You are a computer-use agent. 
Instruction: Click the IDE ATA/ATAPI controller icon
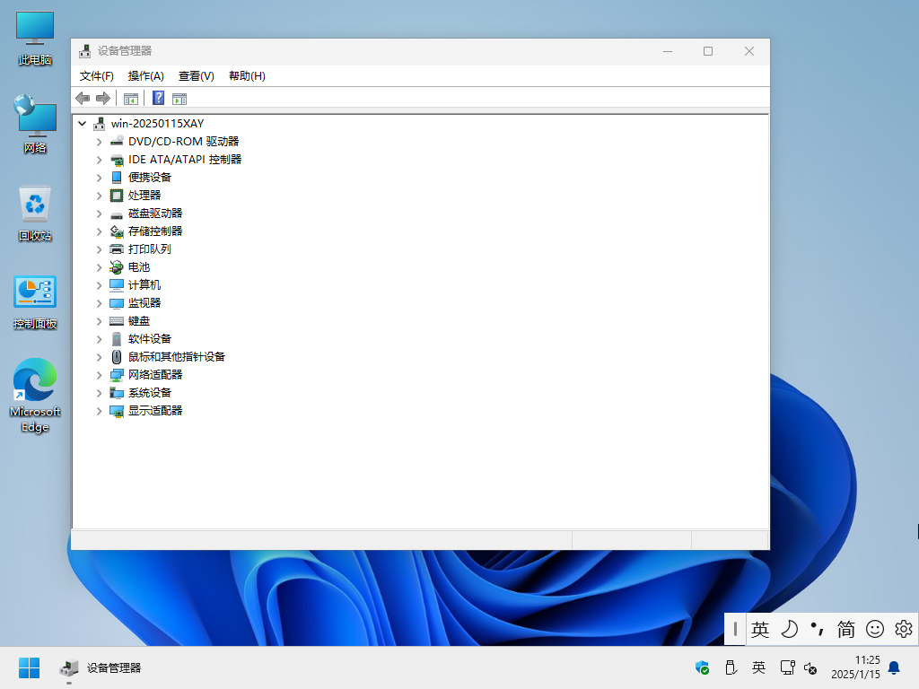click(117, 160)
